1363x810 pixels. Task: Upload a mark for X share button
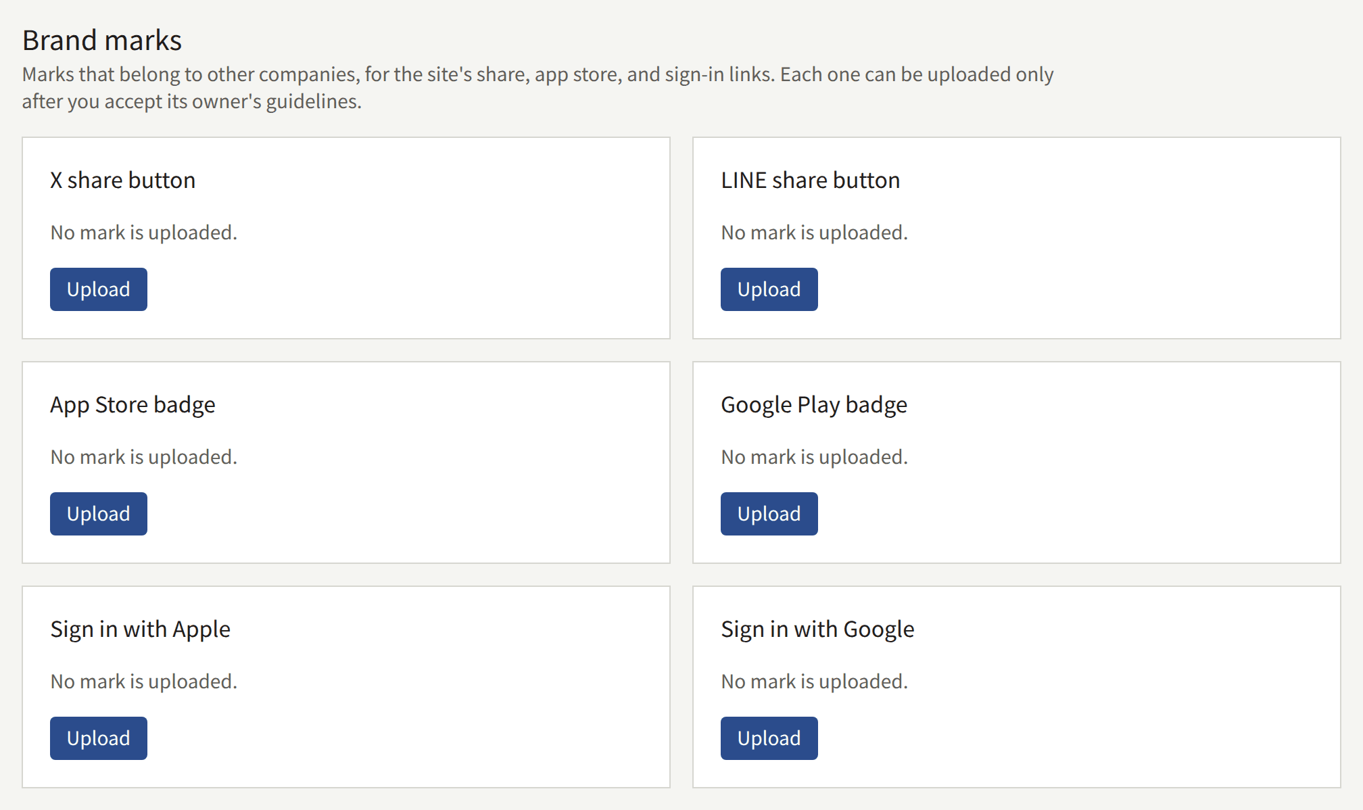[99, 289]
